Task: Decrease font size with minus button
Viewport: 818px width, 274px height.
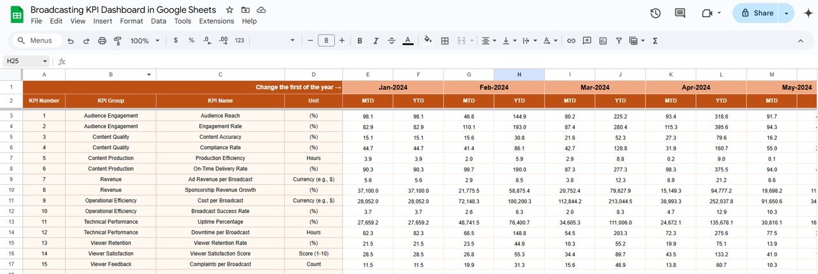Action: tap(311, 41)
